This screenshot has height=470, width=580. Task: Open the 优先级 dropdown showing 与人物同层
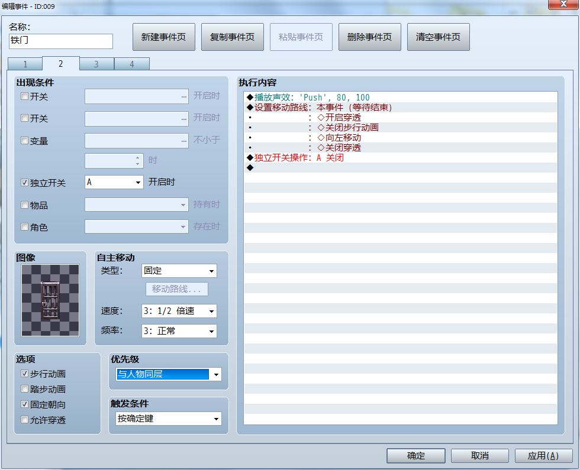click(169, 374)
